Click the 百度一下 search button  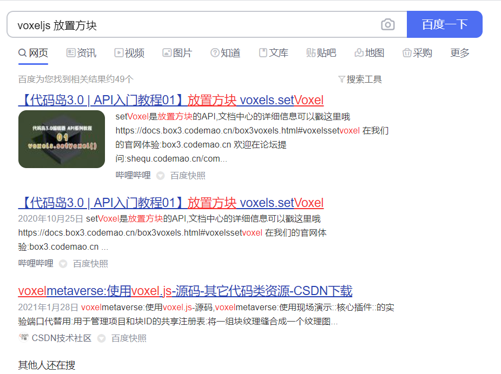coord(444,24)
